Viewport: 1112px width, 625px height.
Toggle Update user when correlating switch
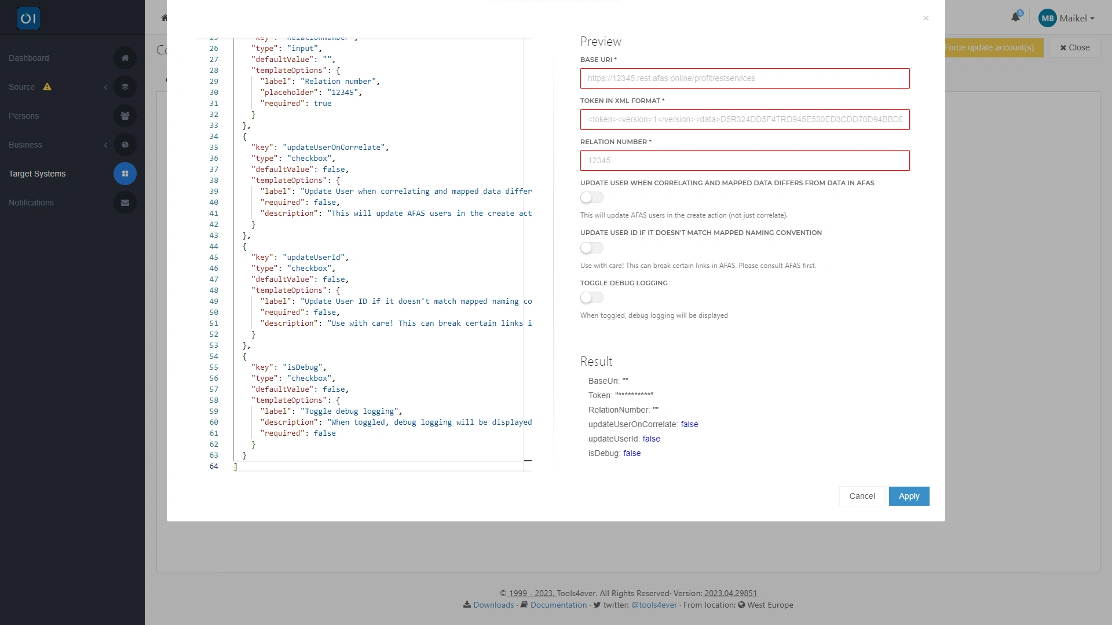click(592, 198)
